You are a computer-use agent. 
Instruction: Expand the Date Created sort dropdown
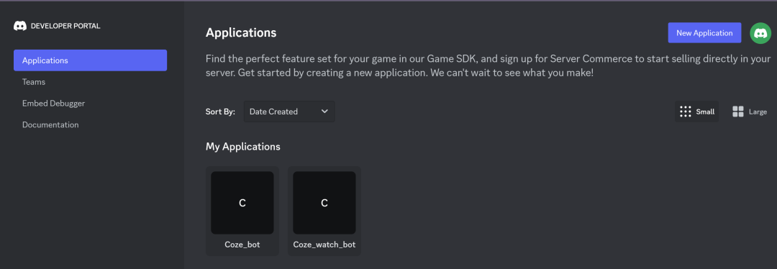click(x=289, y=111)
